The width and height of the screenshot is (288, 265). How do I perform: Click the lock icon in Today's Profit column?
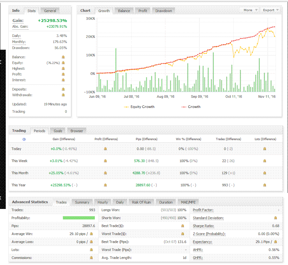coord(105,149)
